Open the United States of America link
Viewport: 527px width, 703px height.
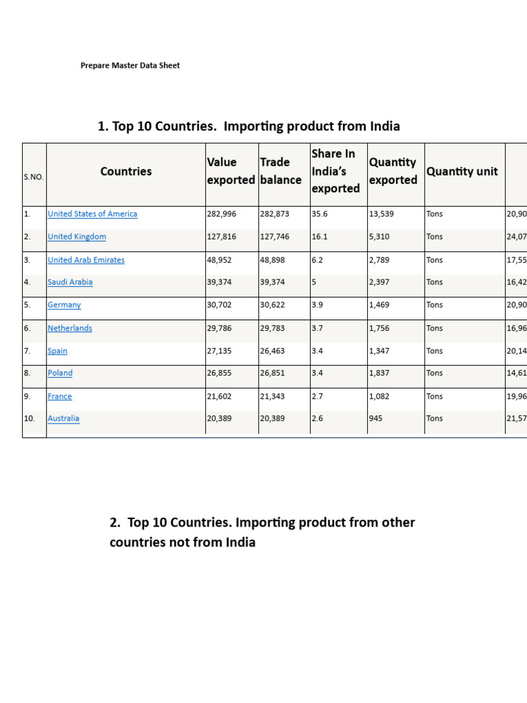coord(92,214)
